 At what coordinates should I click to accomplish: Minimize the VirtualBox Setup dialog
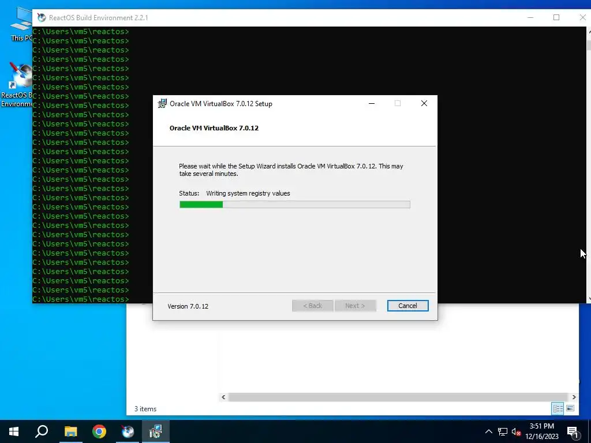coord(372,104)
